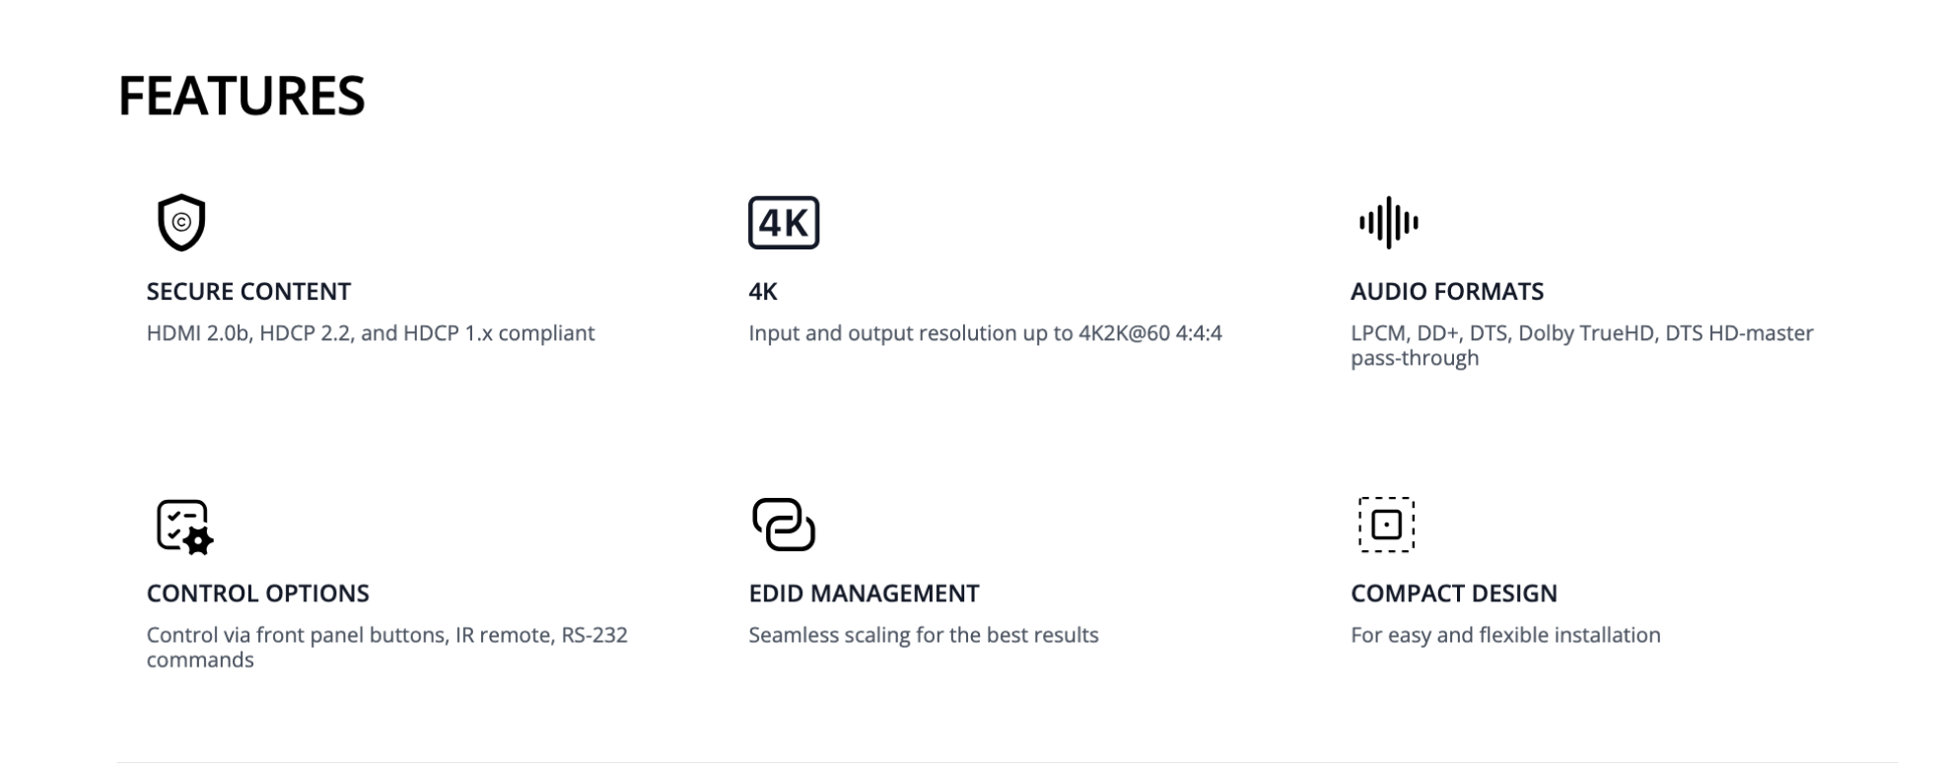Select the 4K feature title text
This screenshot has width=1944, height=771.
(x=763, y=292)
